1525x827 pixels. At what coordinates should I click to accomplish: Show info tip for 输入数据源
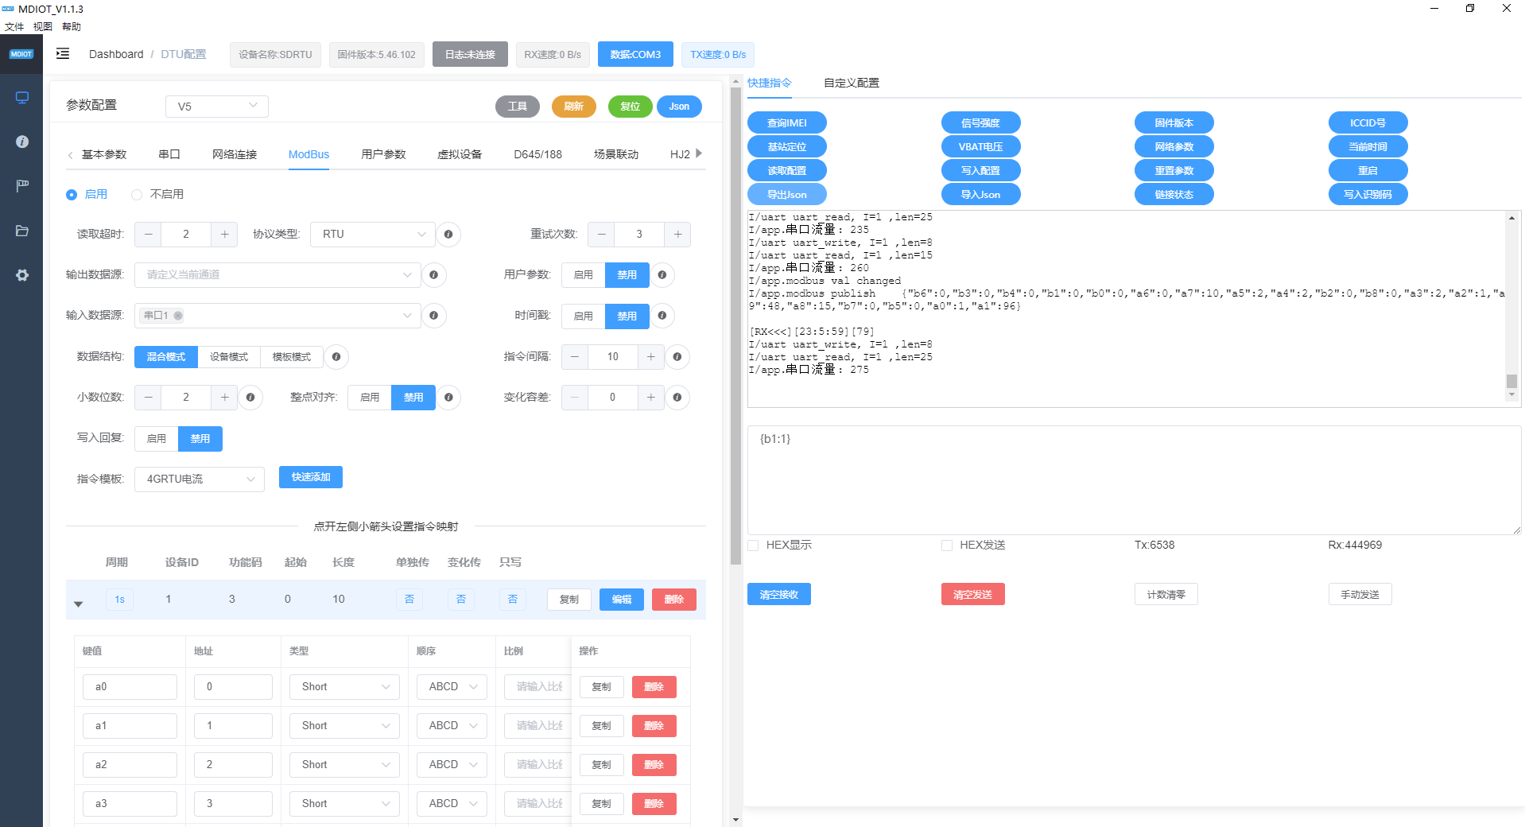(x=433, y=316)
